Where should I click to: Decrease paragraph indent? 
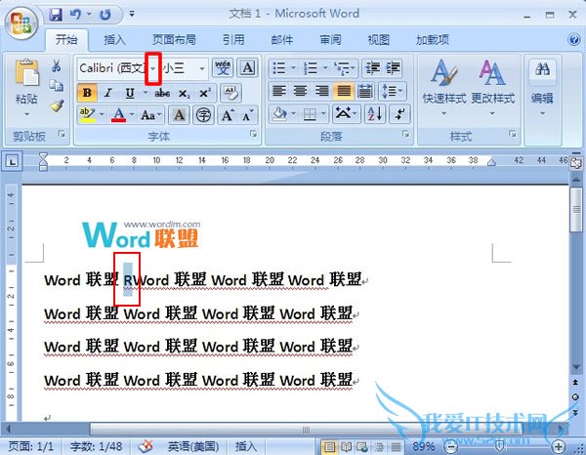coord(372,68)
